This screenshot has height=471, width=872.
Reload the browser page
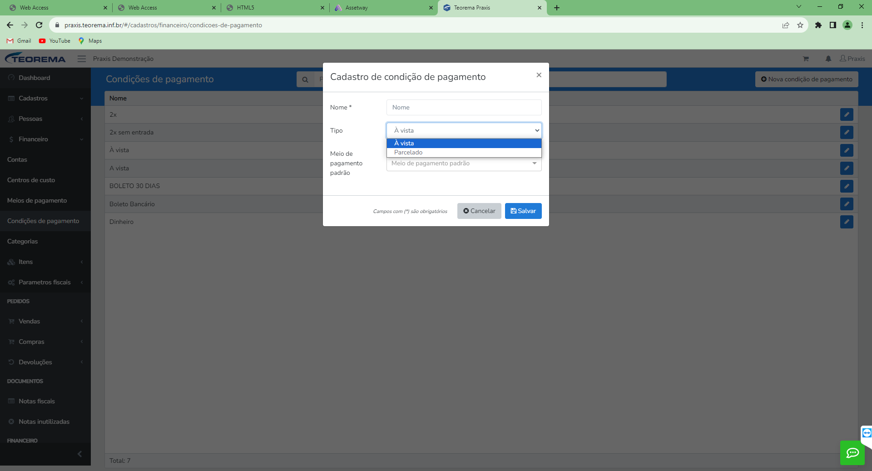39,25
